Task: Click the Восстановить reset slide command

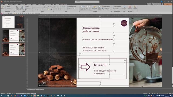Action: pyautogui.click(x=28, y=8)
